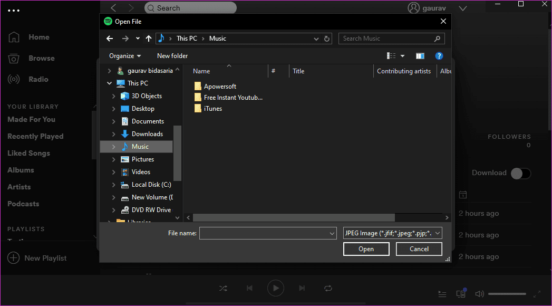Select DVD RW Drive
The image size is (552, 306).
146,210
